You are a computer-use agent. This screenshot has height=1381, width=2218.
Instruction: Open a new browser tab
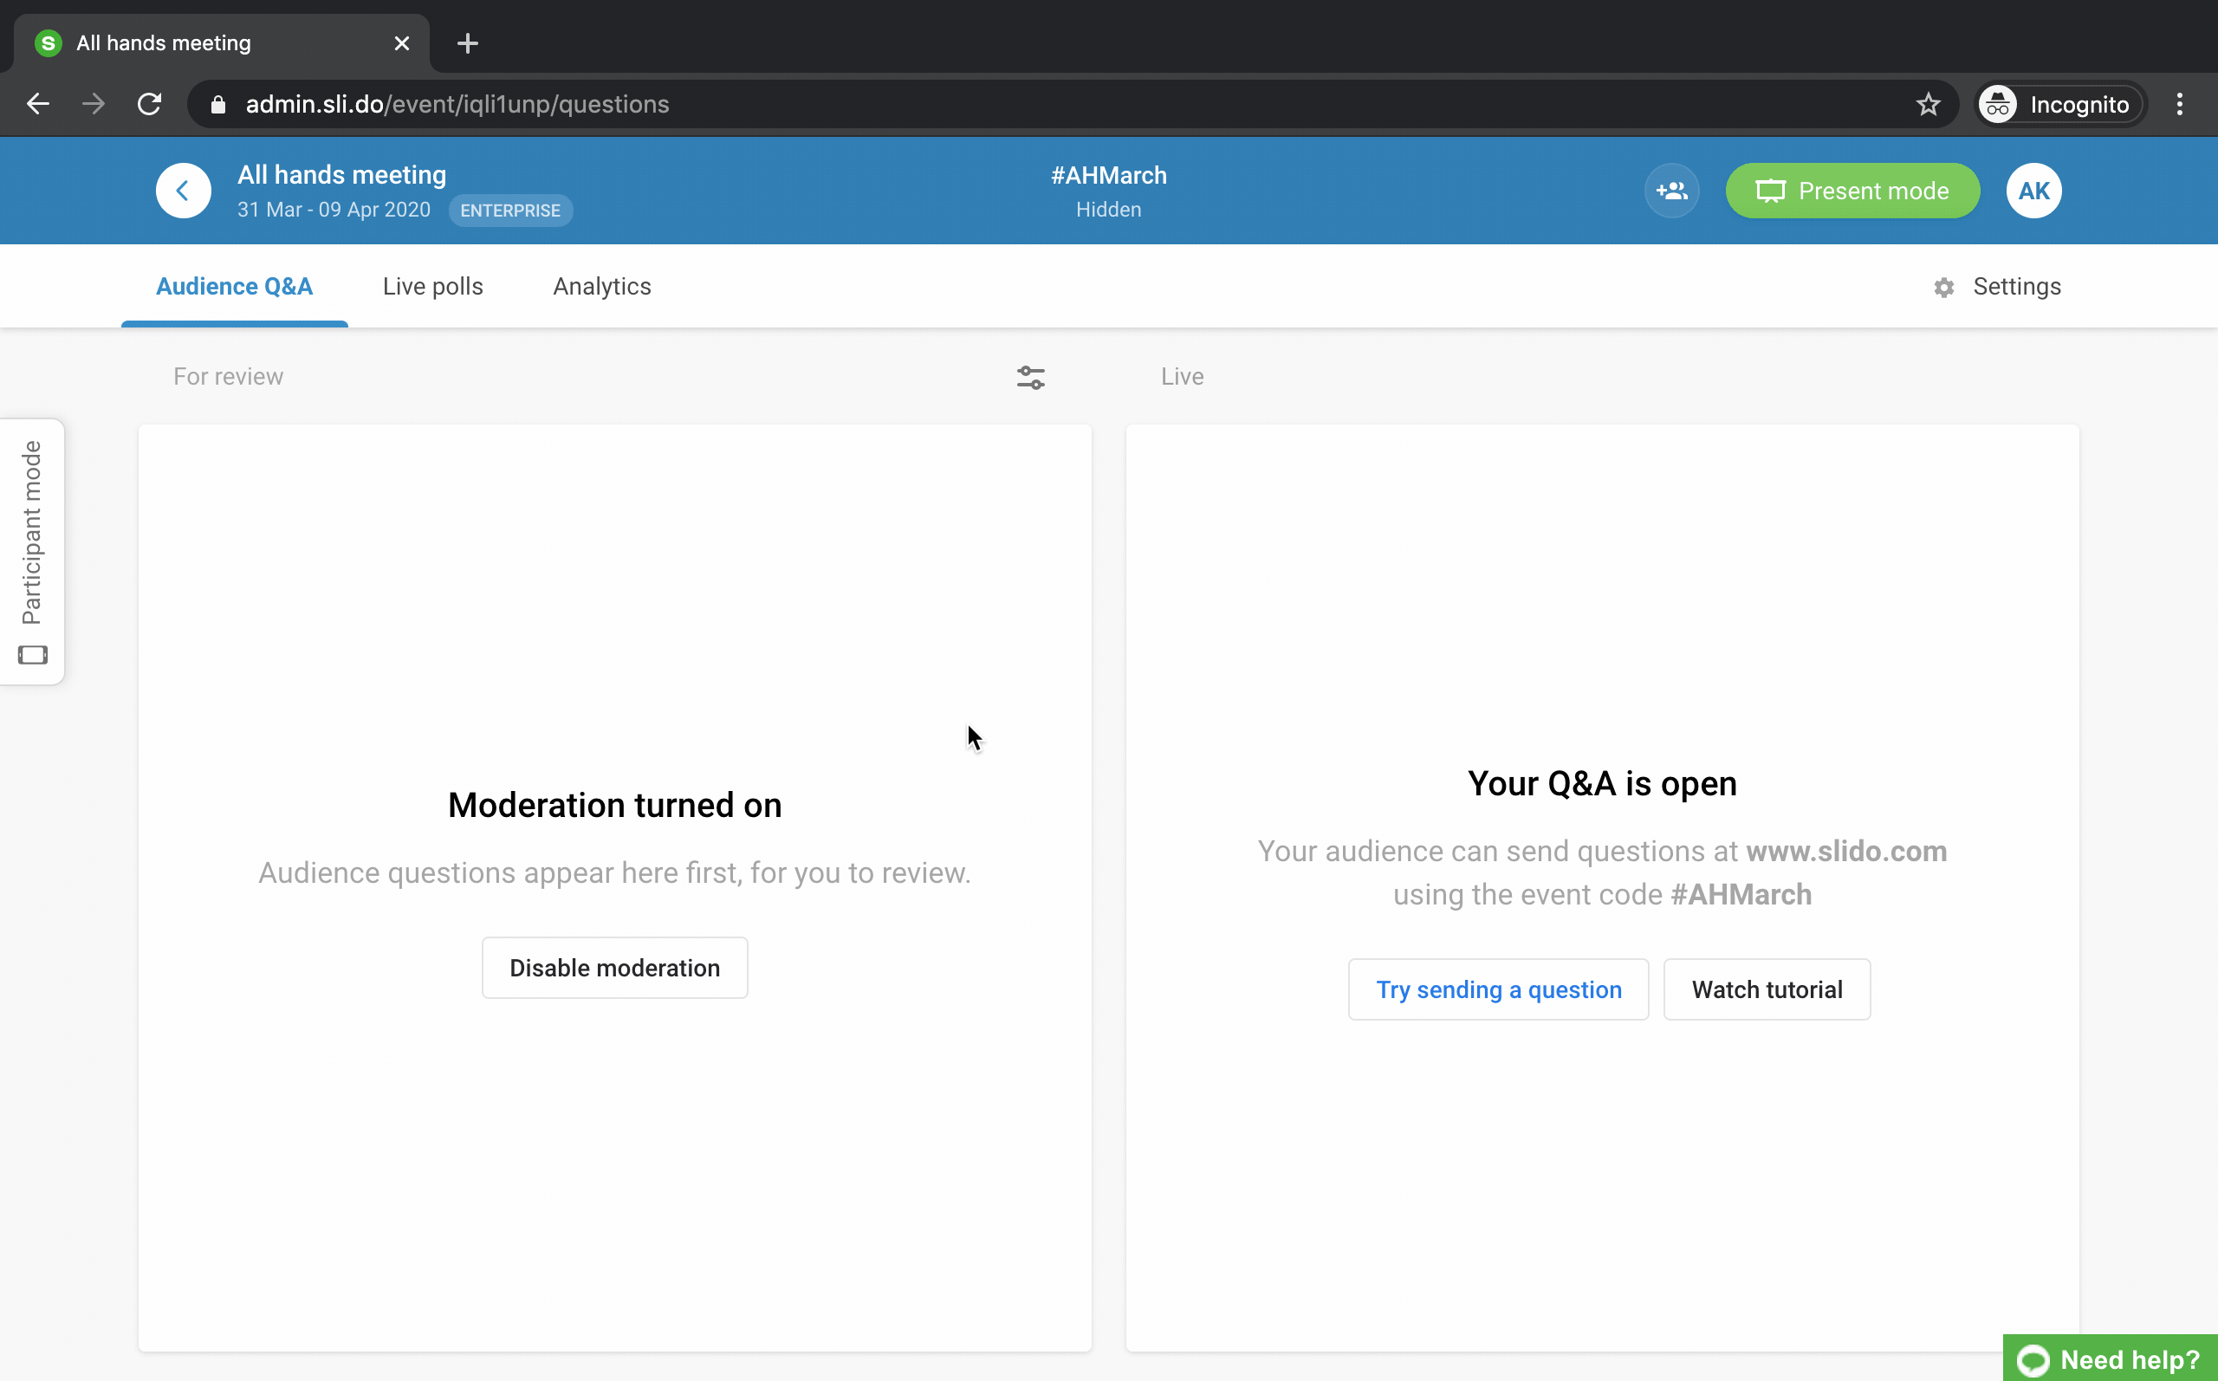(x=468, y=43)
